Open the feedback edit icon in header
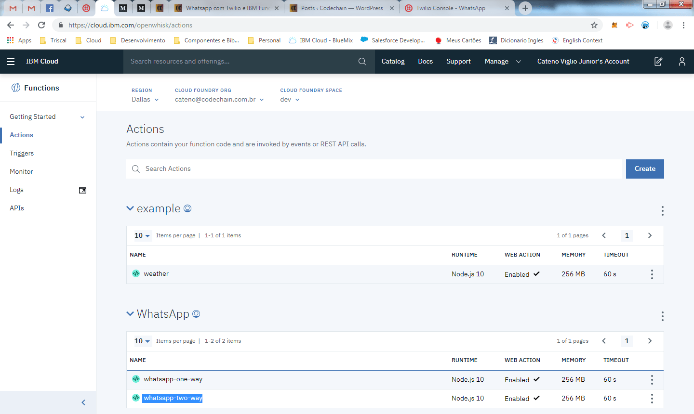Viewport: 694px width, 414px height. tap(658, 62)
